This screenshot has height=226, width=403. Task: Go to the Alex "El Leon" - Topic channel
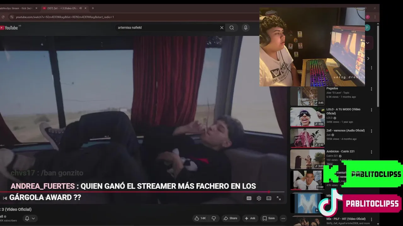point(338,93)
